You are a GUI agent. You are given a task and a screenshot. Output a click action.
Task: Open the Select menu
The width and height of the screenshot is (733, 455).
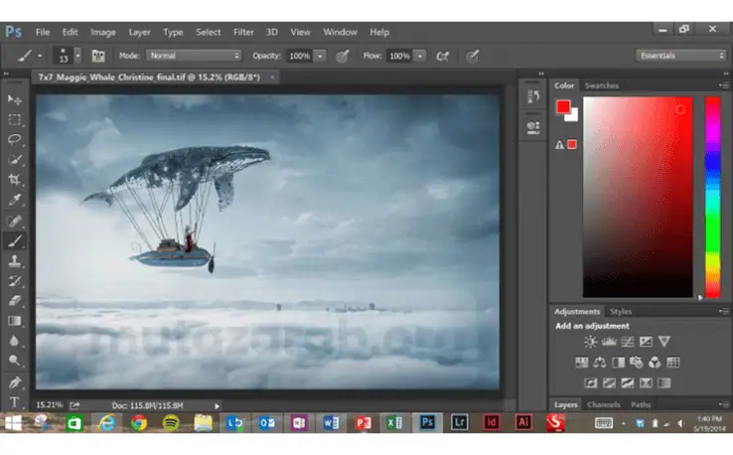pos(208,32)
